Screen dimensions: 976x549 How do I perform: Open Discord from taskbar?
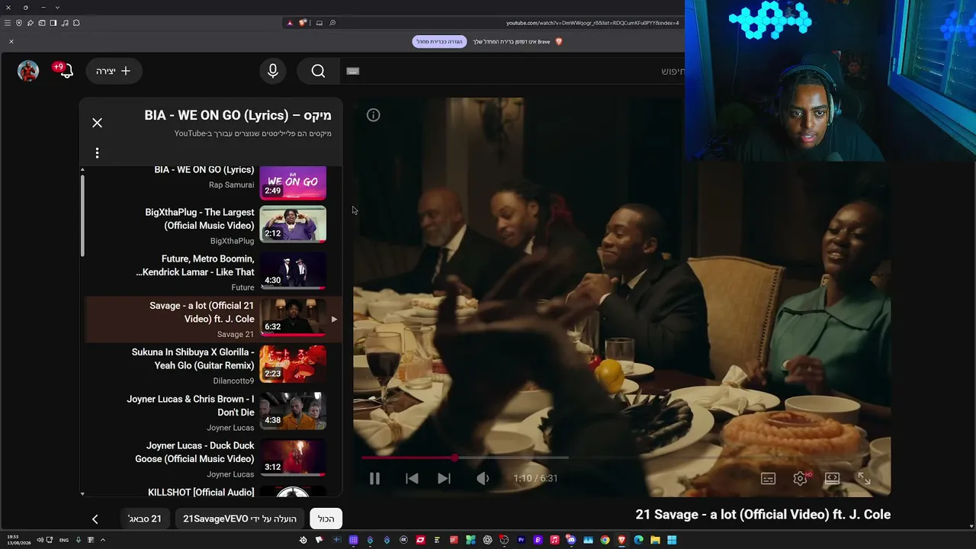(571, 540)
